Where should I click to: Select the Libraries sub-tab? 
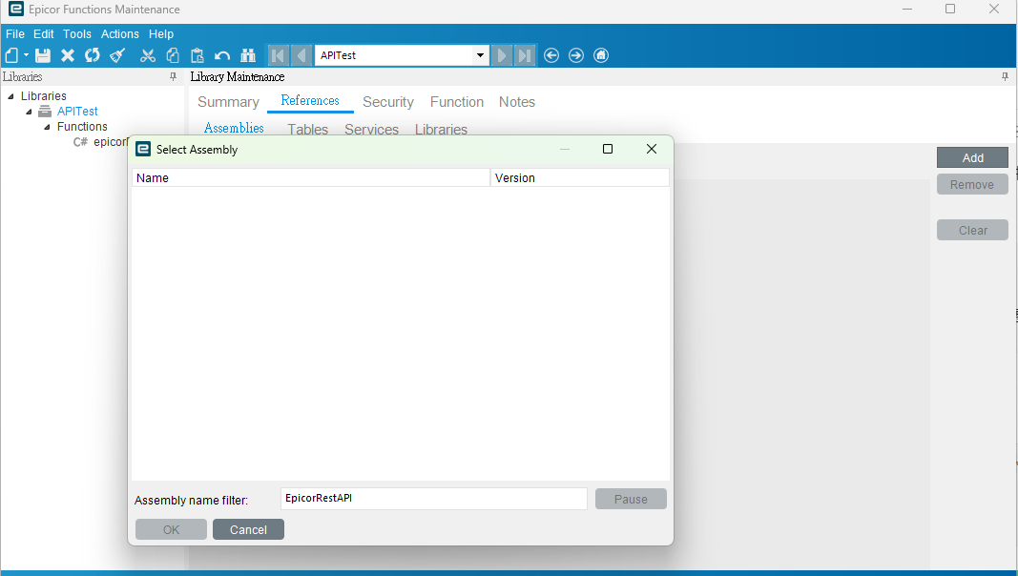[x=441, y=129]
